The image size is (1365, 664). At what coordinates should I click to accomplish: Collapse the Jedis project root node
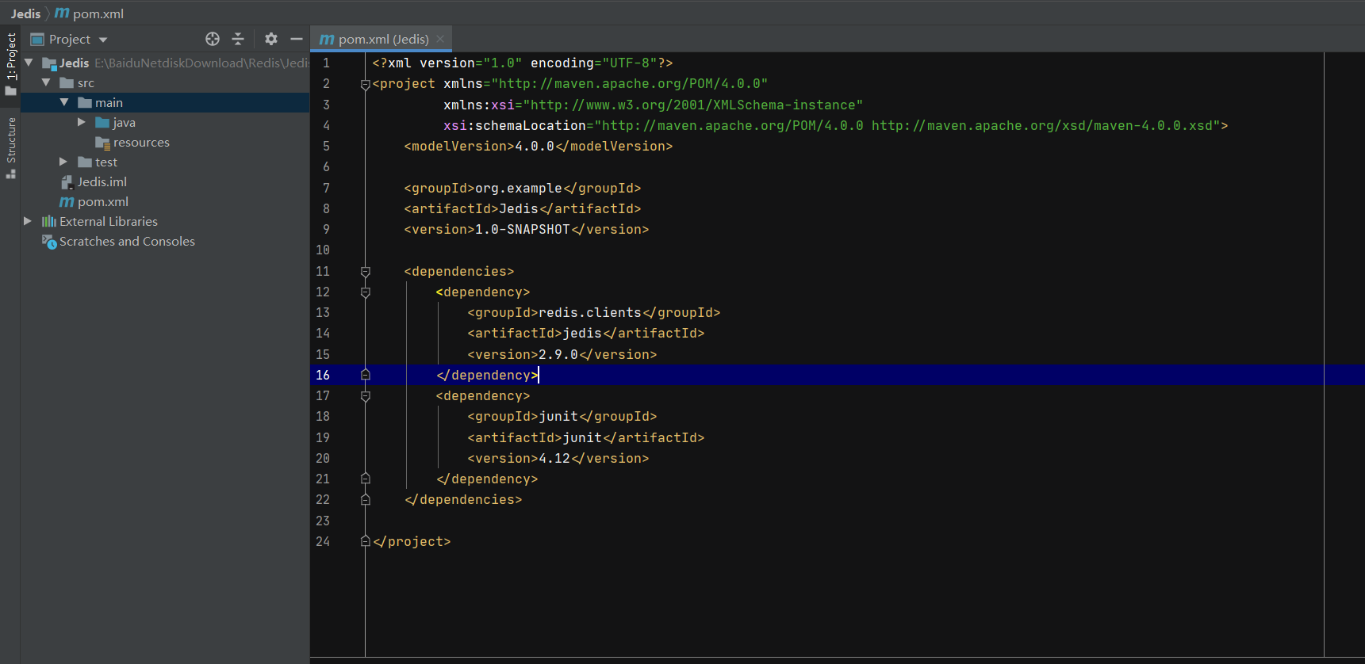pyautogui.click(x=29, y=63)
